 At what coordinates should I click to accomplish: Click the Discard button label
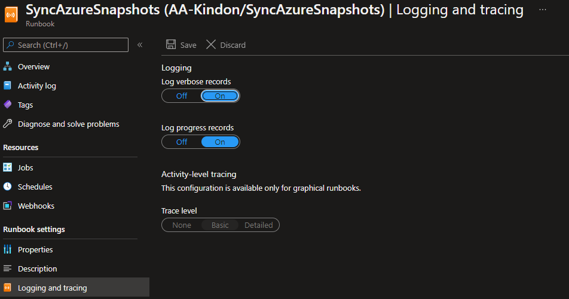[x=233, y=45]
